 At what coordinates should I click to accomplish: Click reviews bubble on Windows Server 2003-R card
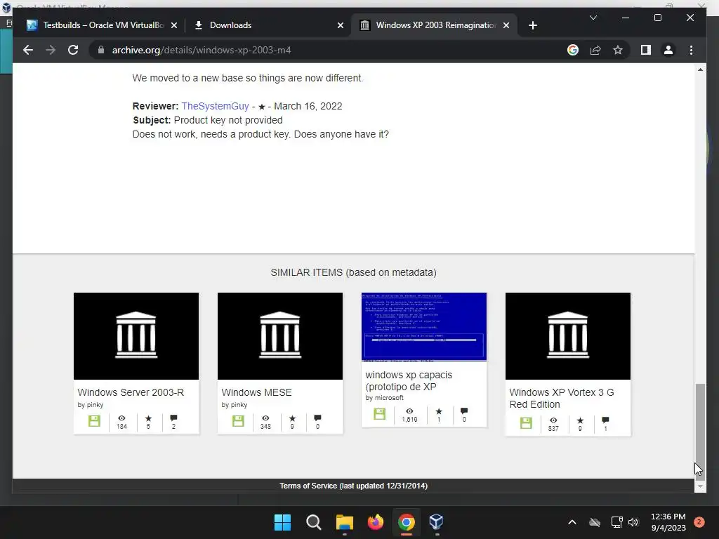173,418
